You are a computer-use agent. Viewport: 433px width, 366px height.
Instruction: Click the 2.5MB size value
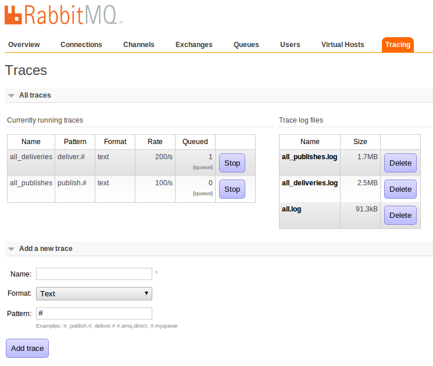click(367, 183)
